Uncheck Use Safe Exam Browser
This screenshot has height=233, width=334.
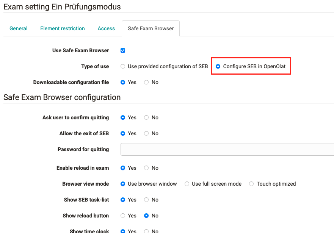click(x=122, y=50)
